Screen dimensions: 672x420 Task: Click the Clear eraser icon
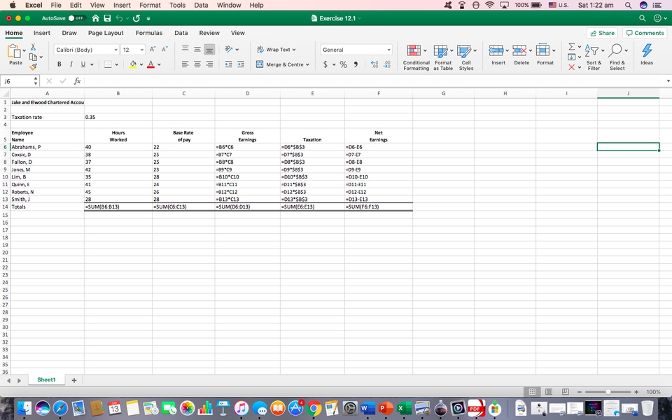[571, 67]
